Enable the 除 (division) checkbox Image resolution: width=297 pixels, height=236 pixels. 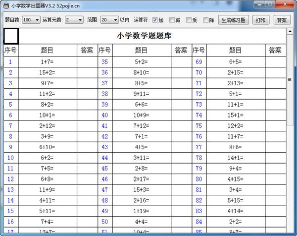point(205,20)
